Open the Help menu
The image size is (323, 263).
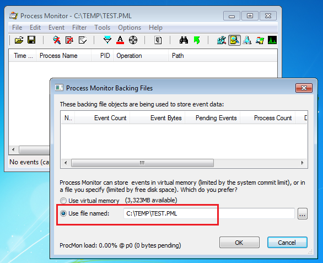(156, 28)
